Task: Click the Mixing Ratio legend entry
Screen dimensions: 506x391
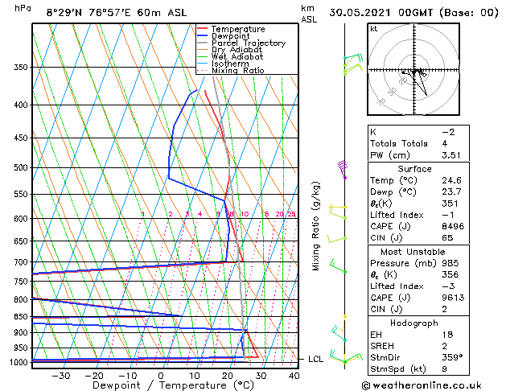Action: coord(238,70)
